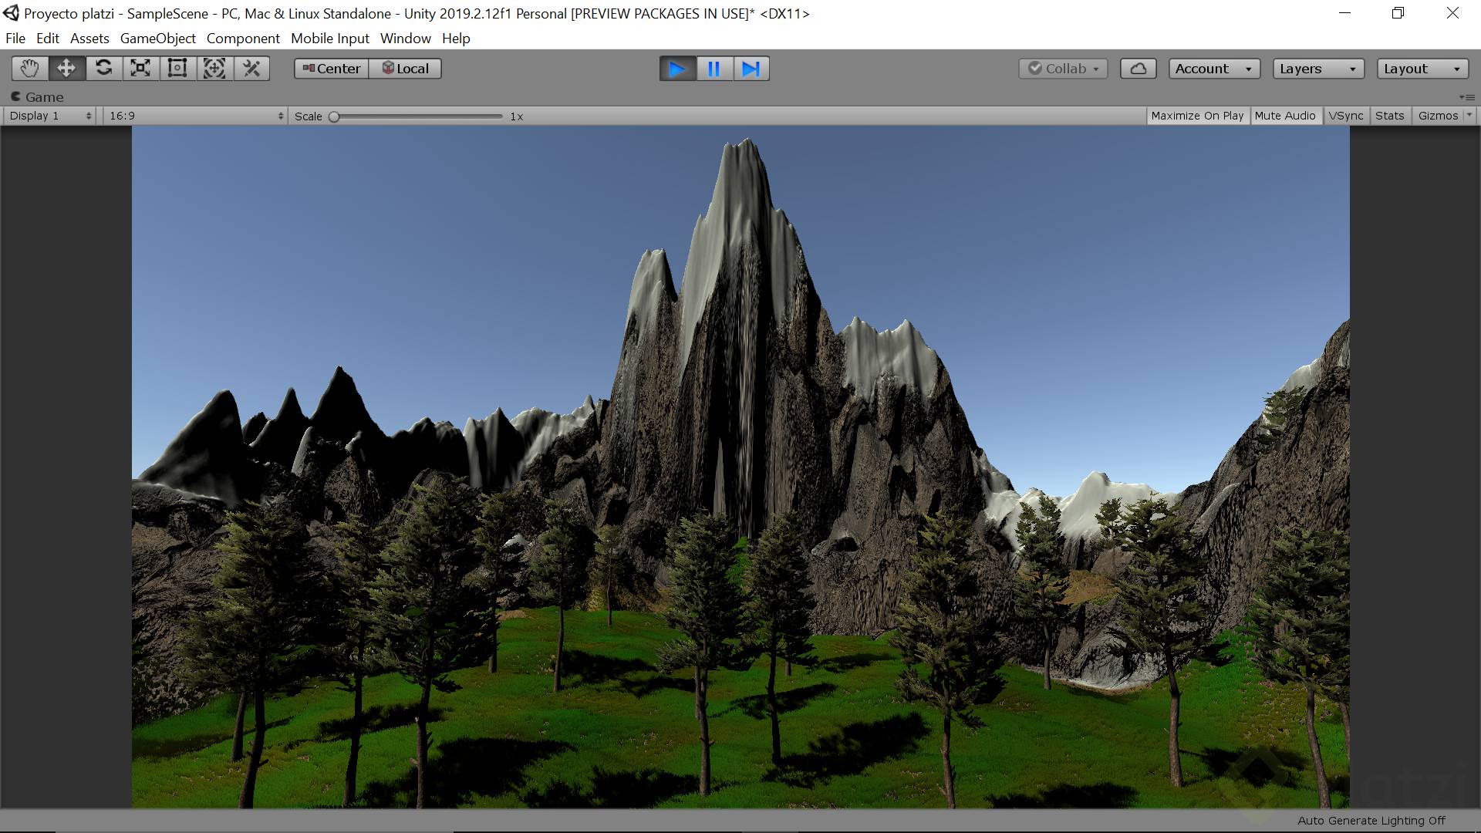Click the Game view Scale slider
Image resolution: width=1481 pixels, height=833 pixels.
417,116
